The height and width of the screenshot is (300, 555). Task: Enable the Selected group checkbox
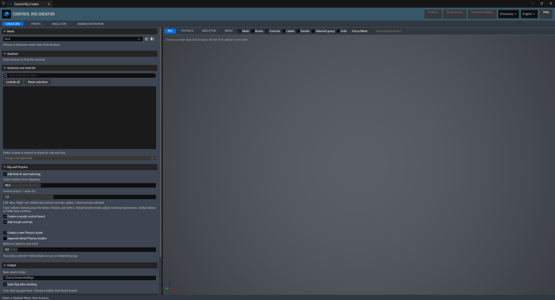click(313, 31)
